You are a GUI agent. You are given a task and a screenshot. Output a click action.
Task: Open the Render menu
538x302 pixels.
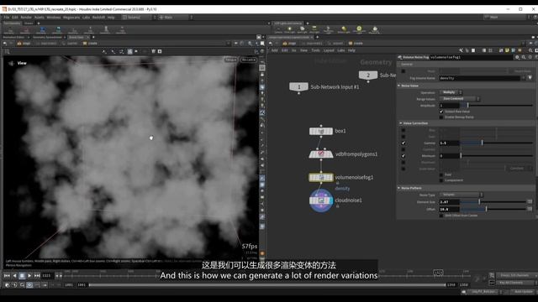(26, 17)
